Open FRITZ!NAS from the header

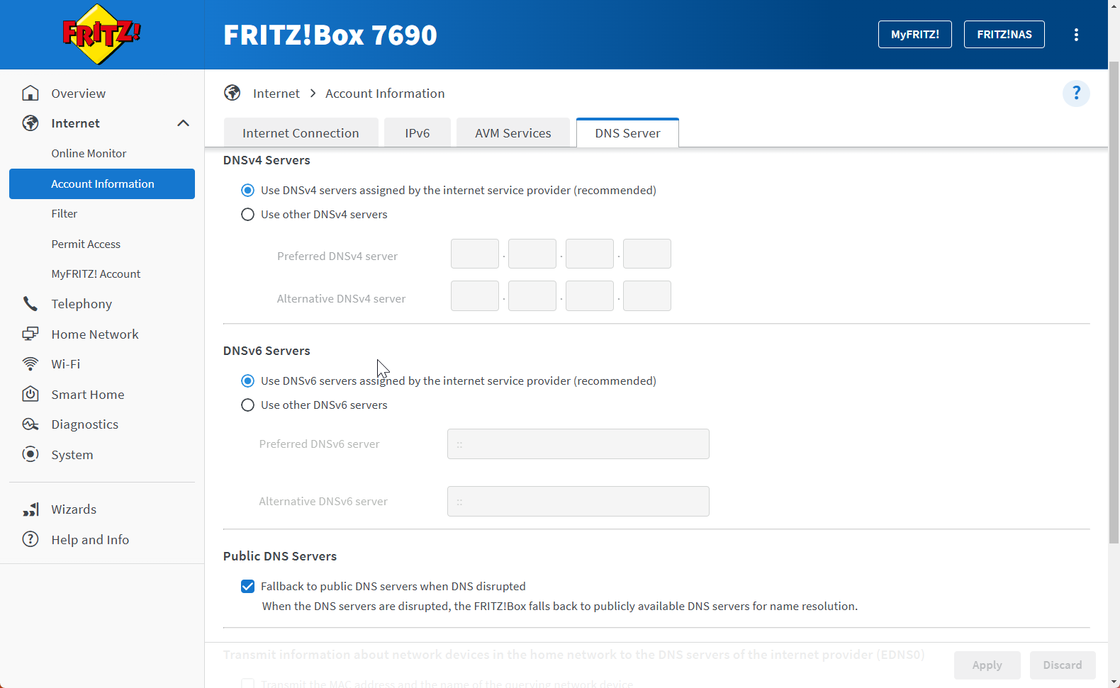pyautogui.click(x=1004, y=35)
